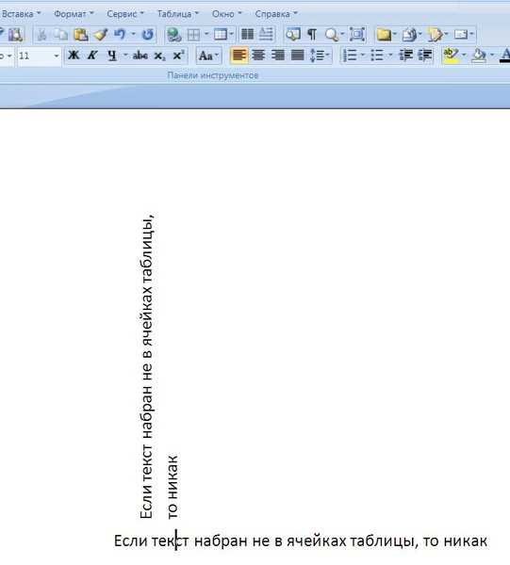Click the format painter brush icon

point(101,35)
